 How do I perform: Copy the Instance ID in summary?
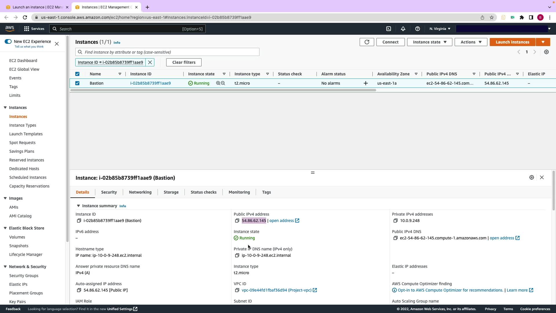[79, 221]
